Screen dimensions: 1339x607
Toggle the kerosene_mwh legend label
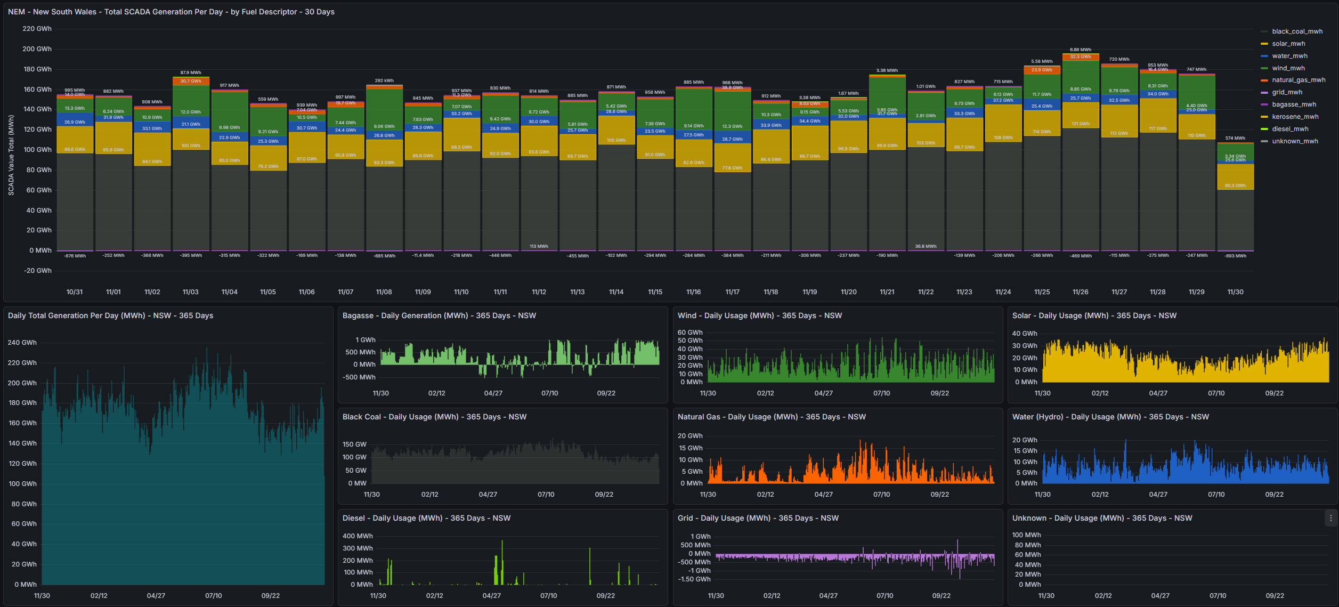tap(1295, 117)
